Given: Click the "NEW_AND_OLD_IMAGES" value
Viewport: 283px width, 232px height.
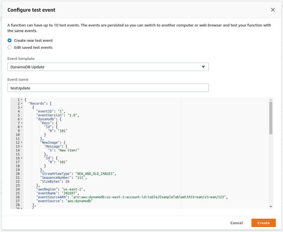Looking at the screenshot, I should (95, 174).
